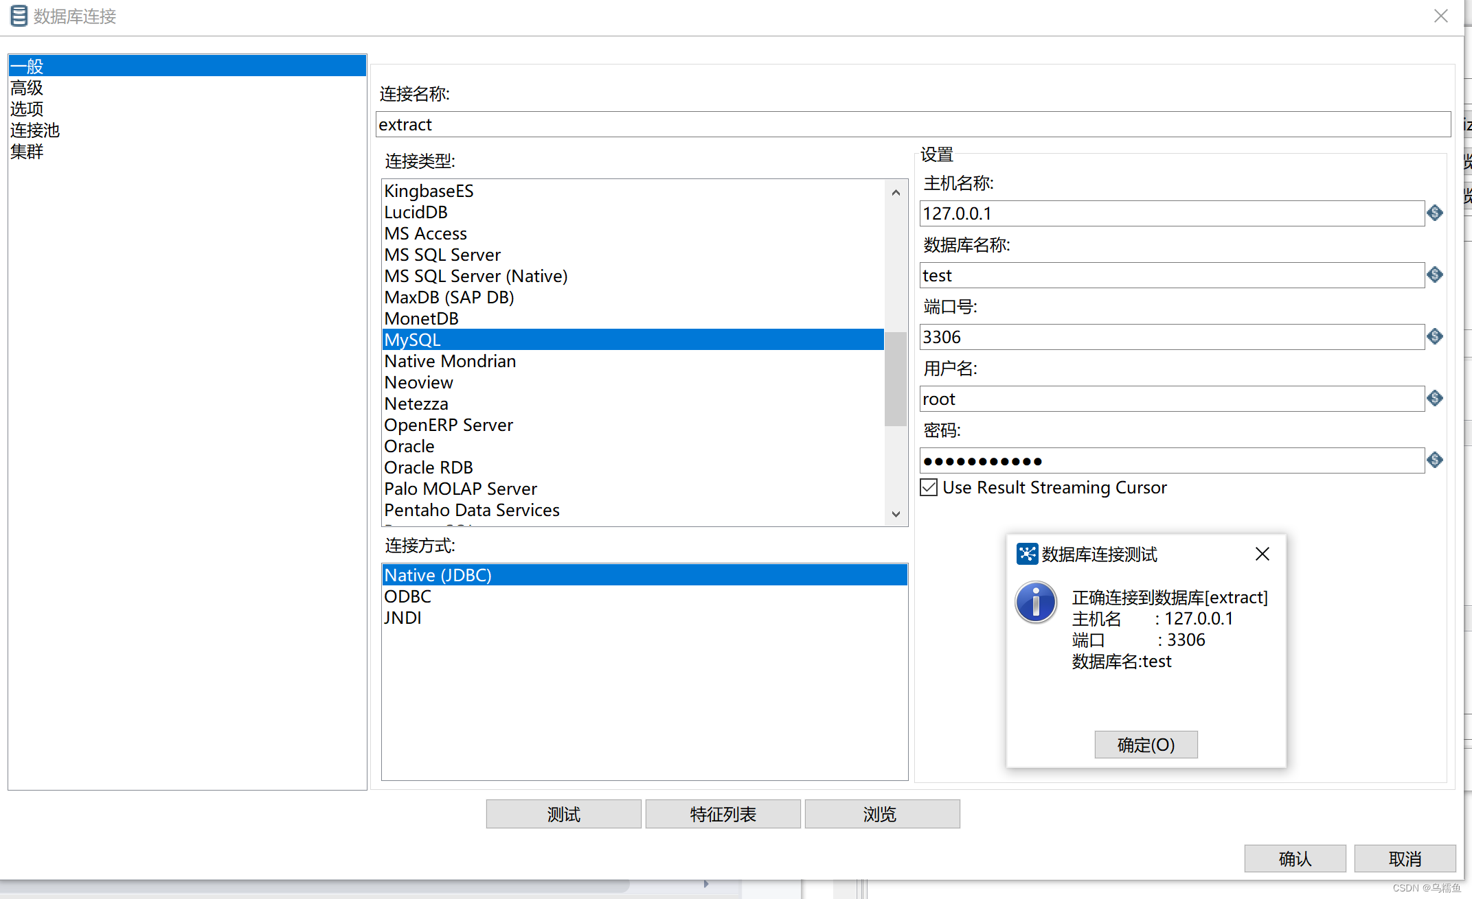Screen dimensions: 1472x899
Task: Select ODBC as connection method
Action: point(407,597)
